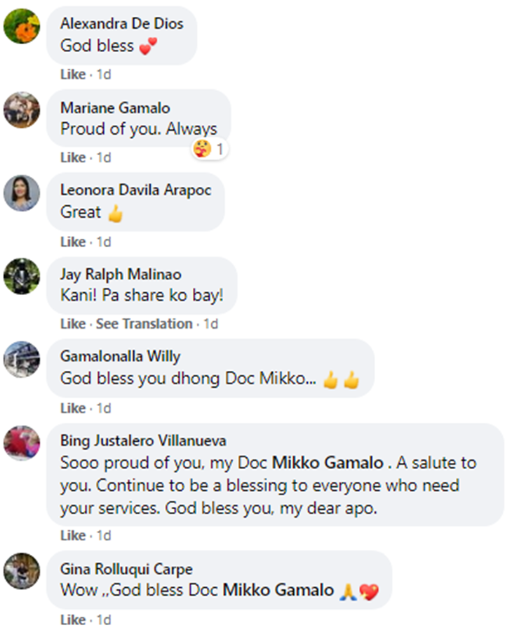Click Gamalonalla Willy's profile thumbnail
526x630 pixels.
click(22, 359)
